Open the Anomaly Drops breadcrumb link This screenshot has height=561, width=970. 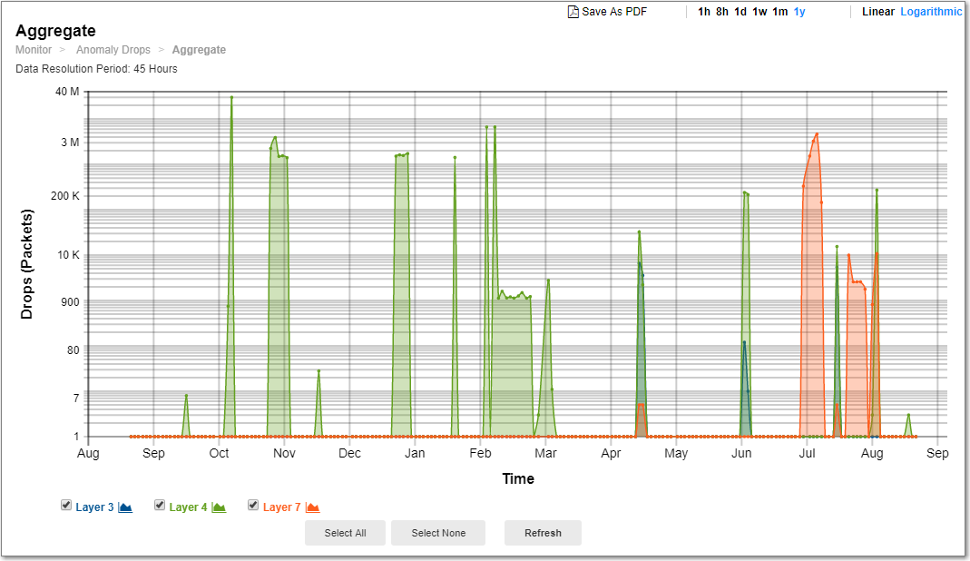[x=113, y=50]
